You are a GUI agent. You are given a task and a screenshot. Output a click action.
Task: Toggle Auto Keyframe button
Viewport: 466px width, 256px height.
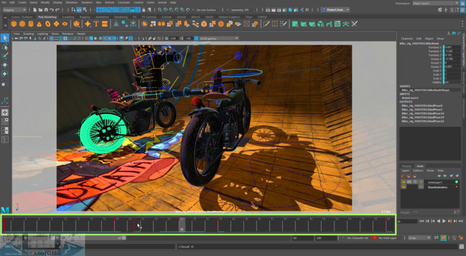[x=443, y=238]
